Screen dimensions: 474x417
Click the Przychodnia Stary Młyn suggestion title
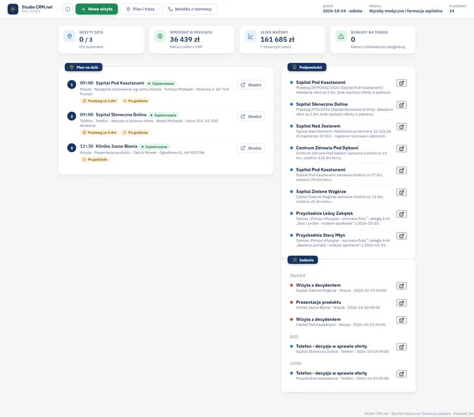(321, 235)
